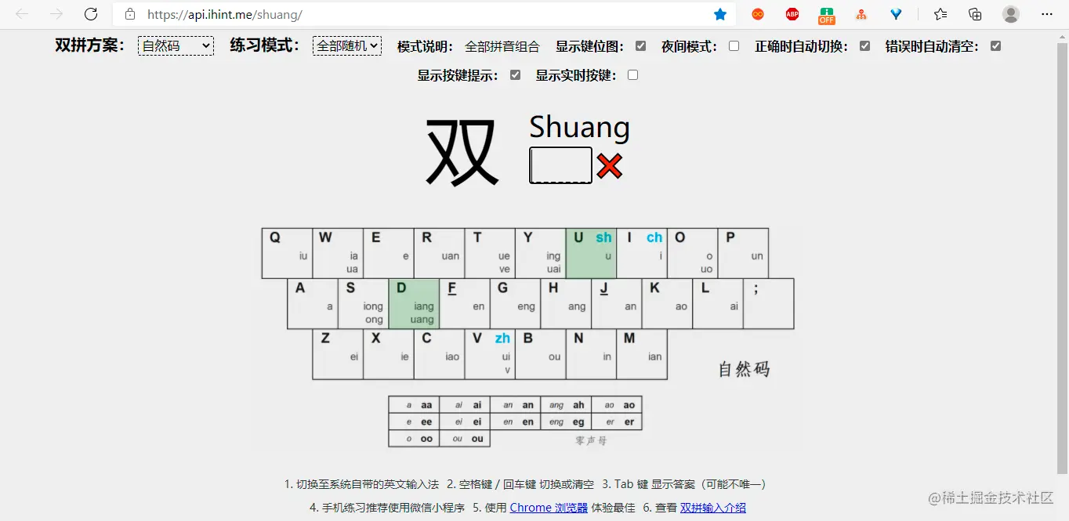Click the shuangpin answer input box
Screen dimensions: 1069x521
pyautogui.click(x=560, y=165)
